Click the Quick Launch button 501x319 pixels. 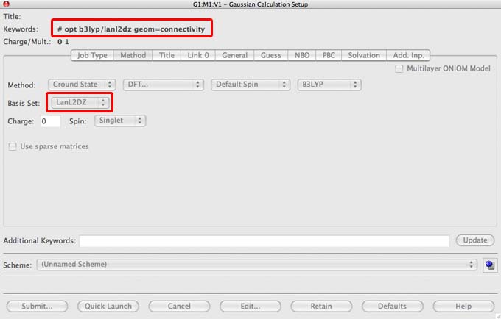click(x=108, y=306)
